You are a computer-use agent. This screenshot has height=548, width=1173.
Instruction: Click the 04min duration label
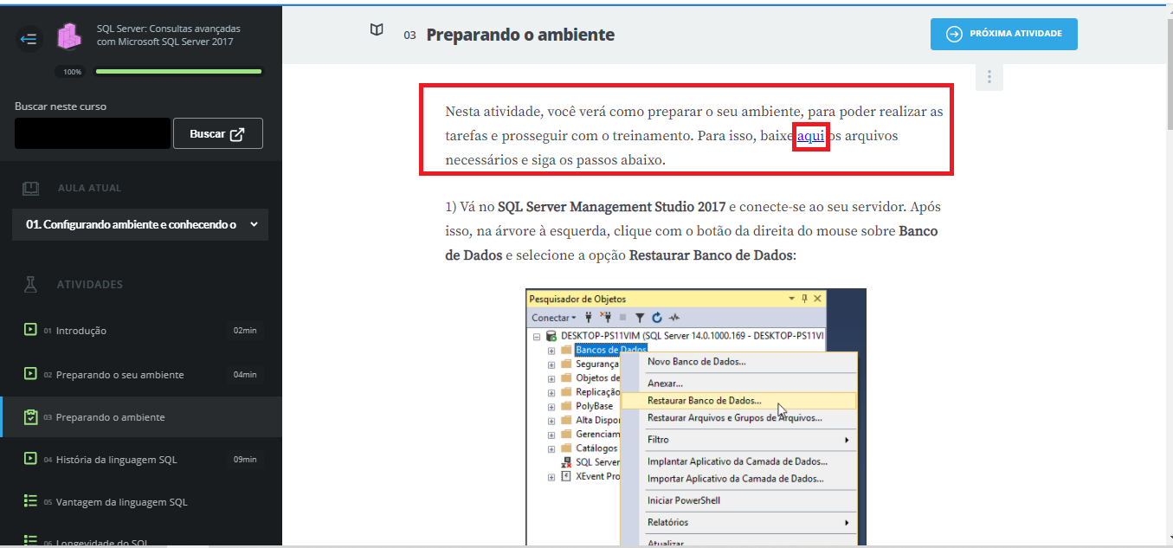[x=245, y=374]
